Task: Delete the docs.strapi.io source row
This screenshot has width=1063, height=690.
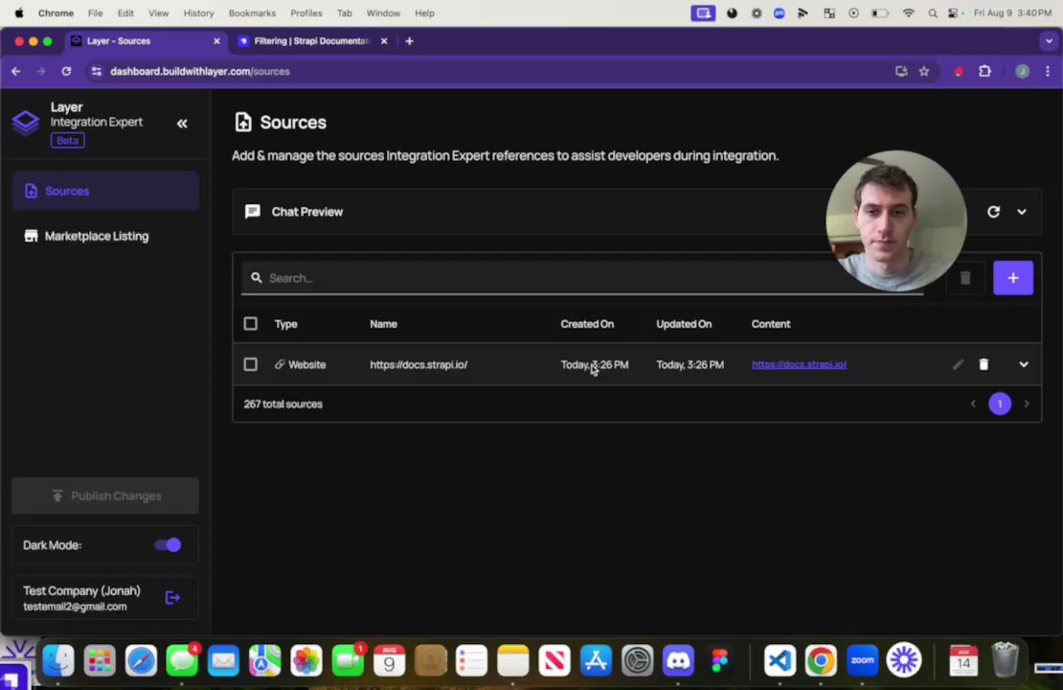Action: pos(984,364)
